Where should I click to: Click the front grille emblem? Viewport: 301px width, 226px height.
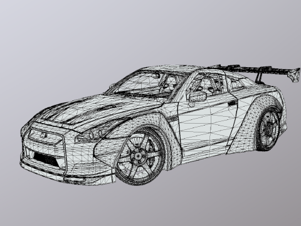click(43, 136)
